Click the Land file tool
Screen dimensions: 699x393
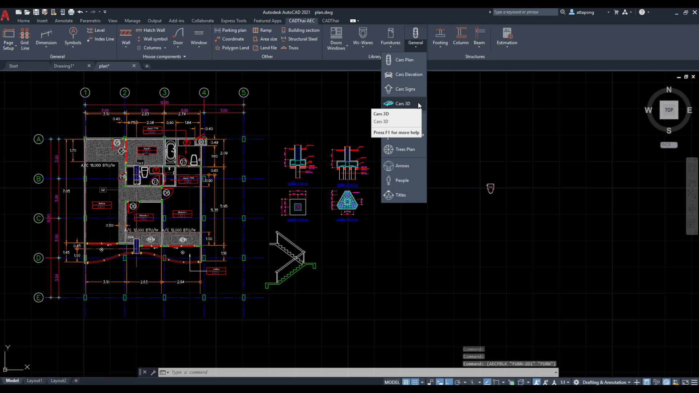click(x=265, y=48)
